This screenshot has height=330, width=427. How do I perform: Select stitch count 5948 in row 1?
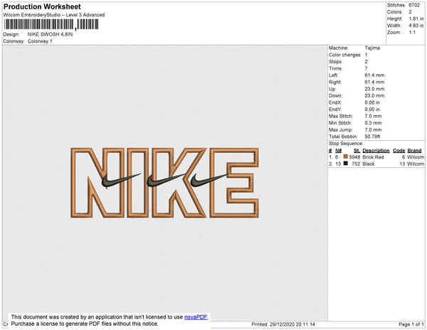(x=355, y=157)
